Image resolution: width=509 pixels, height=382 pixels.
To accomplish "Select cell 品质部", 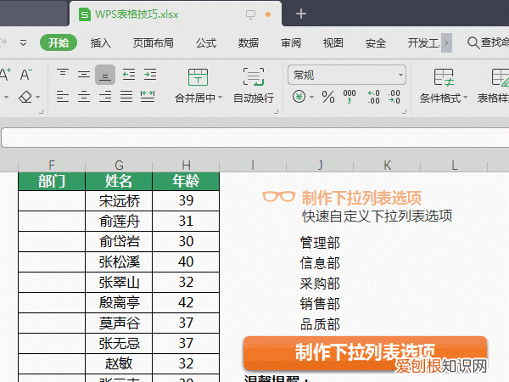I will point(320,324).
